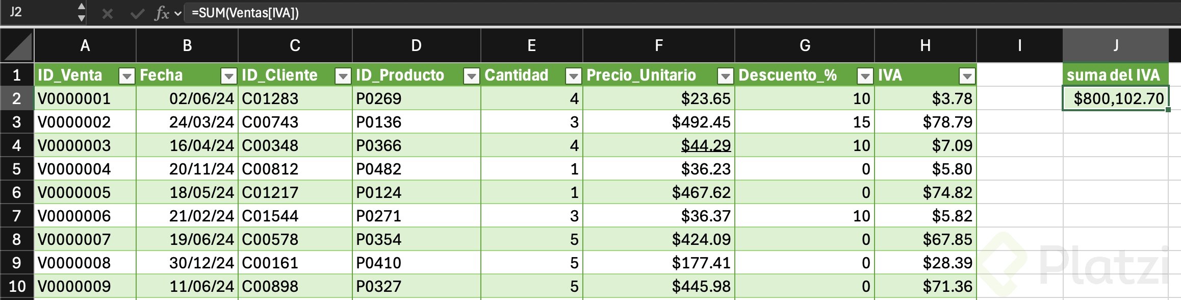
Task: Select column F header
Action: pyautogui.click(x=658, y=46)
